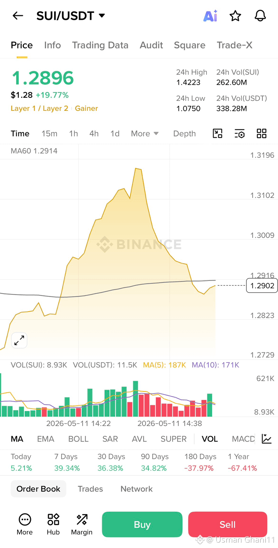Screen dimensions: 278x548
Task: Select the 4h interval
Action: coord(94,134)
